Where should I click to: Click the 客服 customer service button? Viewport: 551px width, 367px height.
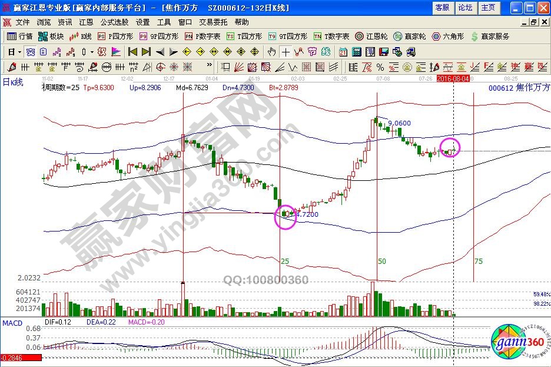(442, 8)
